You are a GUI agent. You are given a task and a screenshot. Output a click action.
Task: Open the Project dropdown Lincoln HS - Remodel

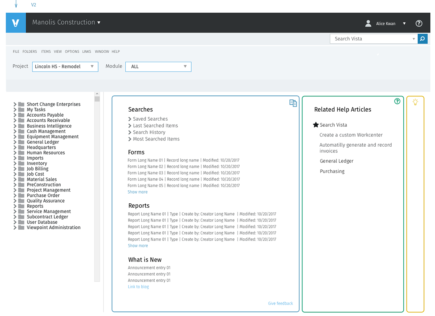tap(65, 66)
